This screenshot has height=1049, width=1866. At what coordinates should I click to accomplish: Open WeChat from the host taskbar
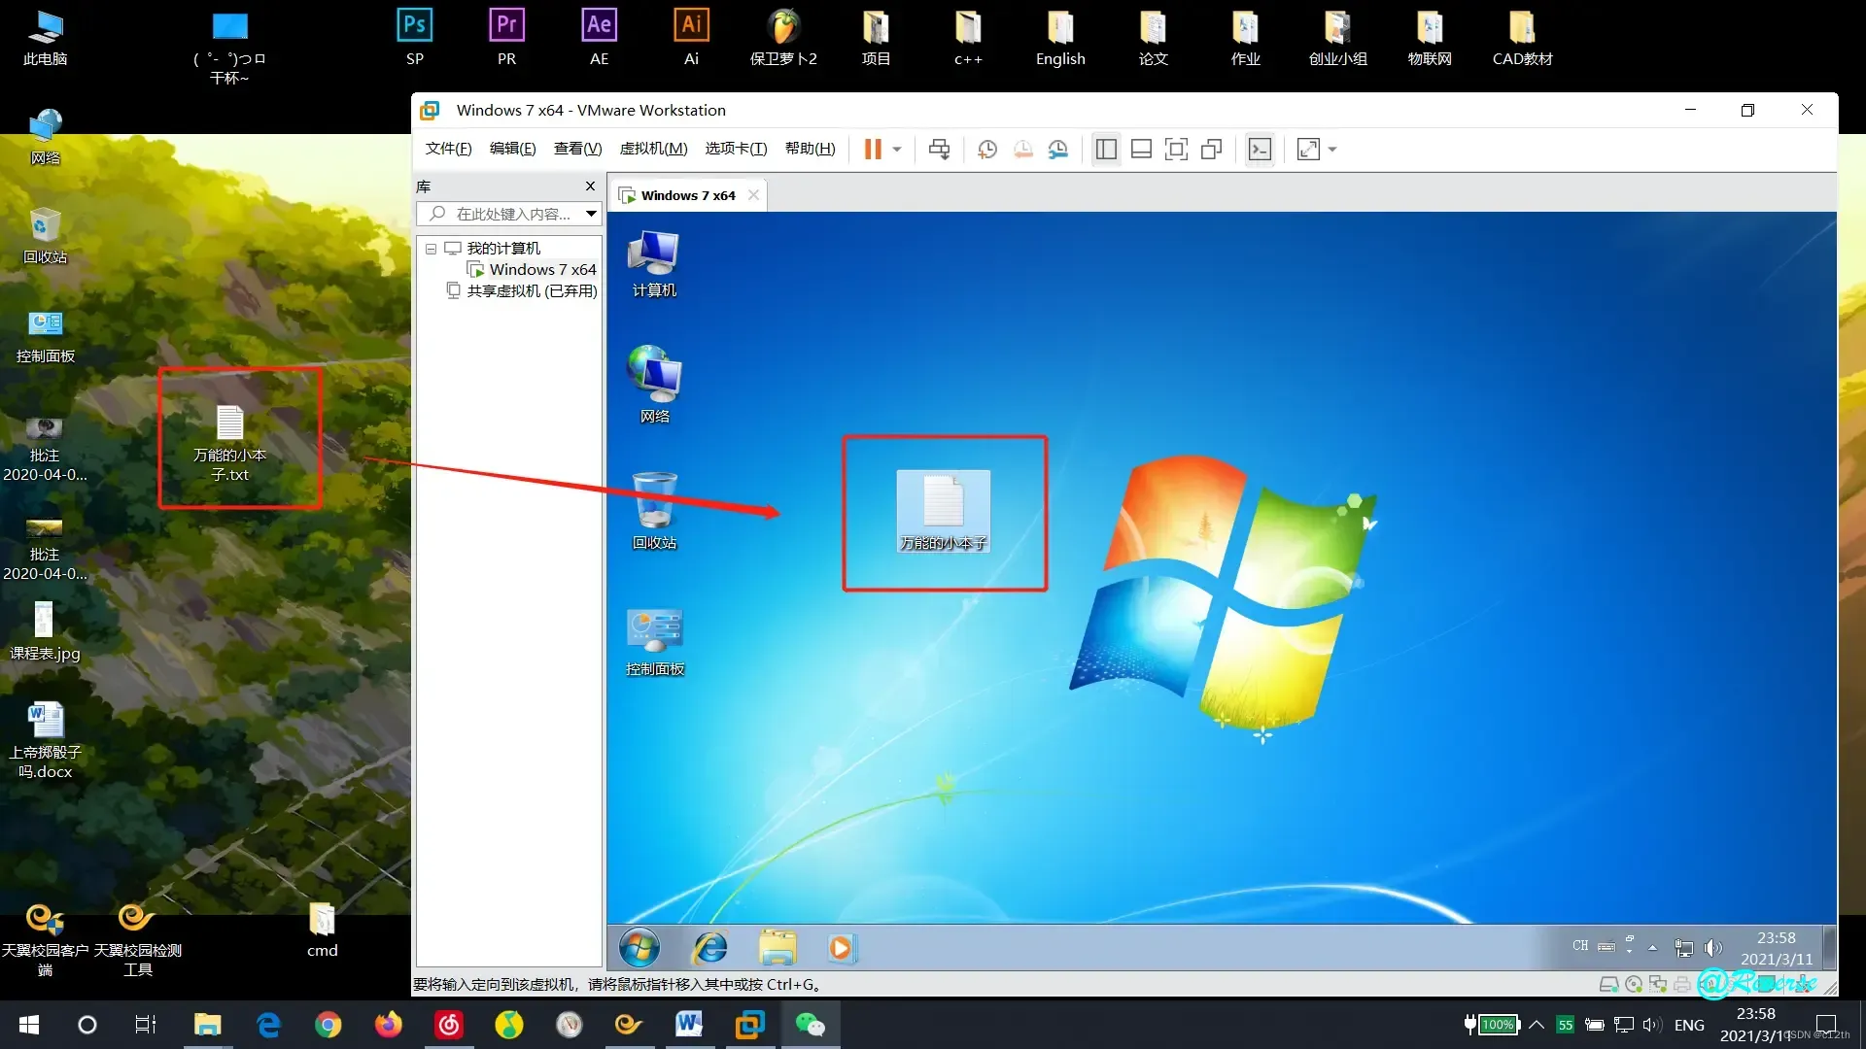point(810,1024)
